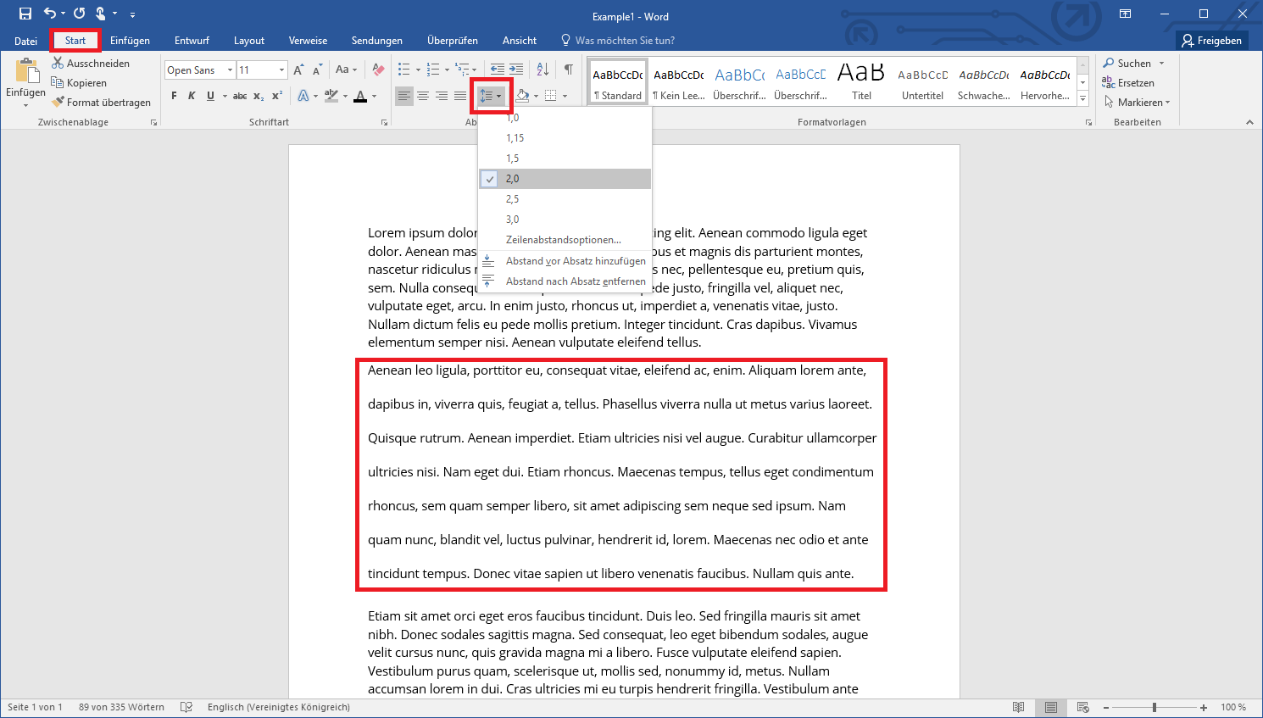Apply subscript x₂ formatting
Viewport: 1263px width, 718px height.
pyautogui.click(x=259, y=97)
